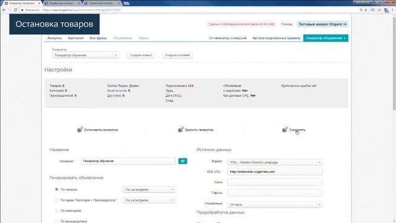Click the teal button beside the Название field
396x223 pixels.
[x=183, y=161]
